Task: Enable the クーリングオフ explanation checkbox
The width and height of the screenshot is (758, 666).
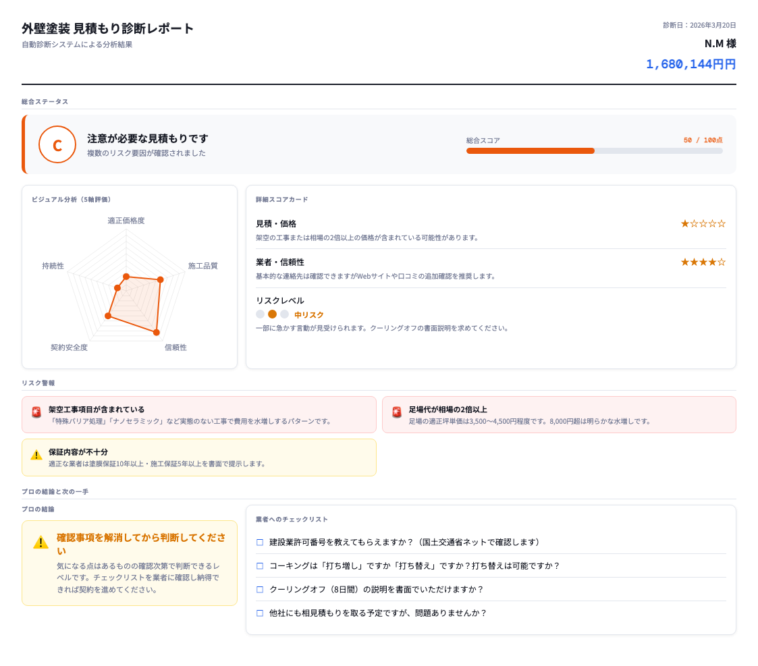Action: (259, 588)
